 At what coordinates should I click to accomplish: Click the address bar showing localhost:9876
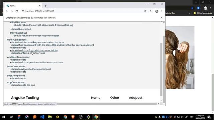(x=82, y=11)
